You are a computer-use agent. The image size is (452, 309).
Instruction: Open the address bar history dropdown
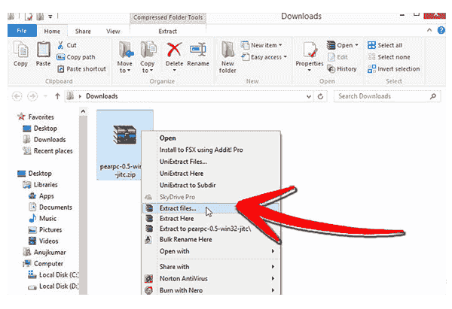(309, 96)
